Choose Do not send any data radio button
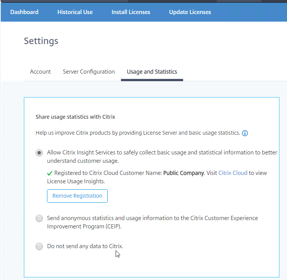Image resolution: width=287 pixels, height=280 pixels. pyautogui.click(x=39, y=246)
